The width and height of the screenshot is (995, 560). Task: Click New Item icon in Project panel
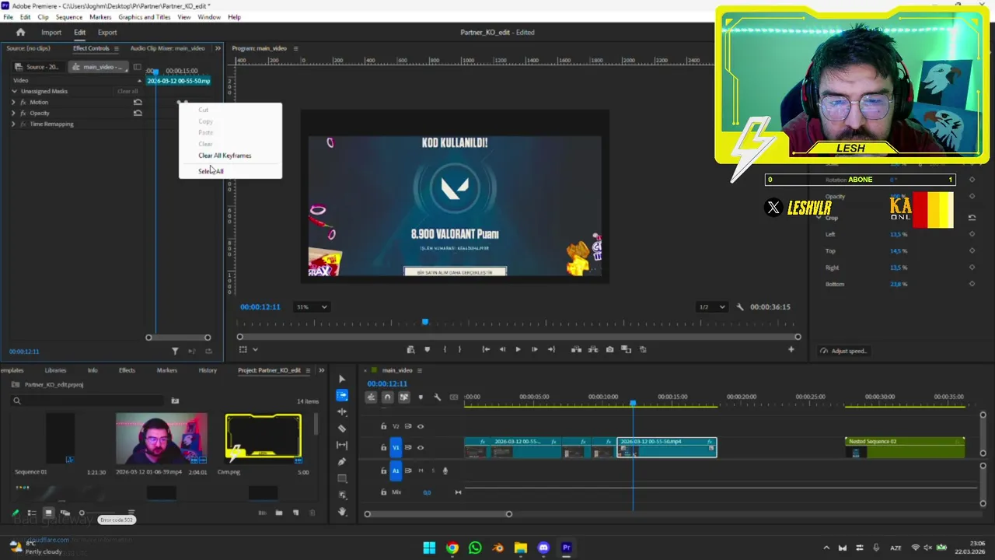click(x=295, y=513)
